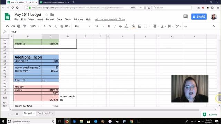Switch to June 2018 budget browser tab

coord(55,2)
